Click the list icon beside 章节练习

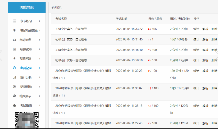(x=14, y=21)
